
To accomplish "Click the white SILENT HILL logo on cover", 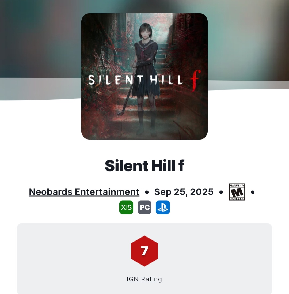I will click(x=135, y=80).
